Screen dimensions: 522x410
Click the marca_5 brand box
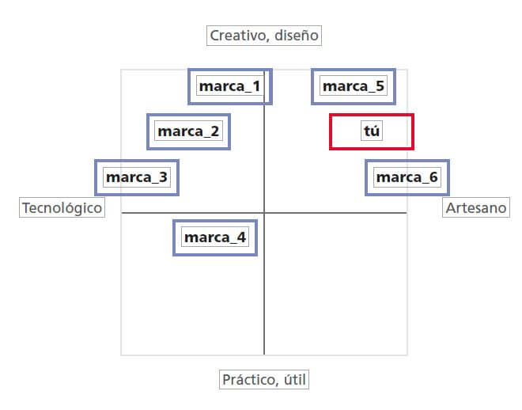(x=353, y=86)
